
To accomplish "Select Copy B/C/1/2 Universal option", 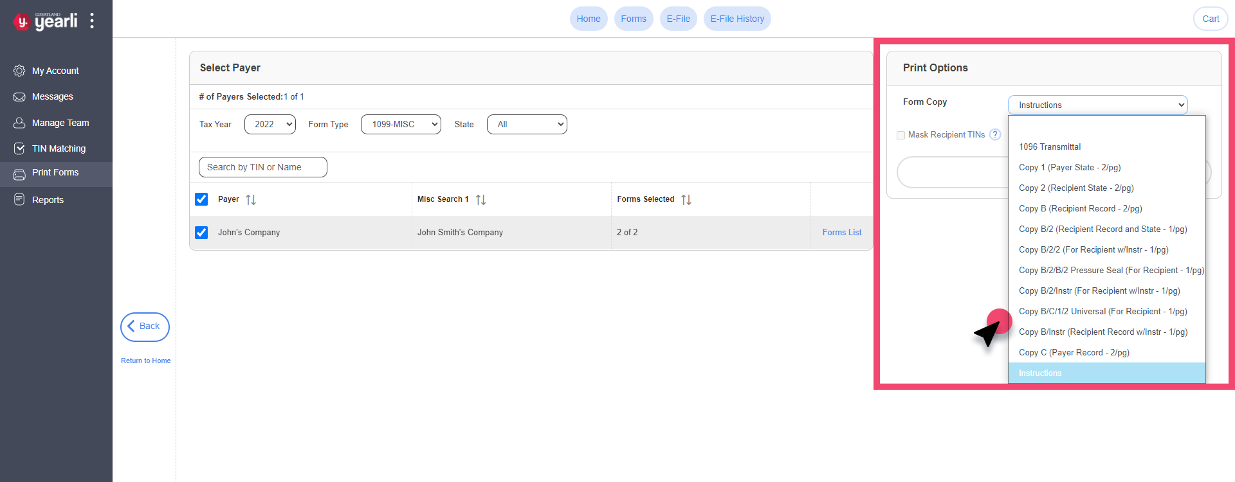I will pos(1106,311).
